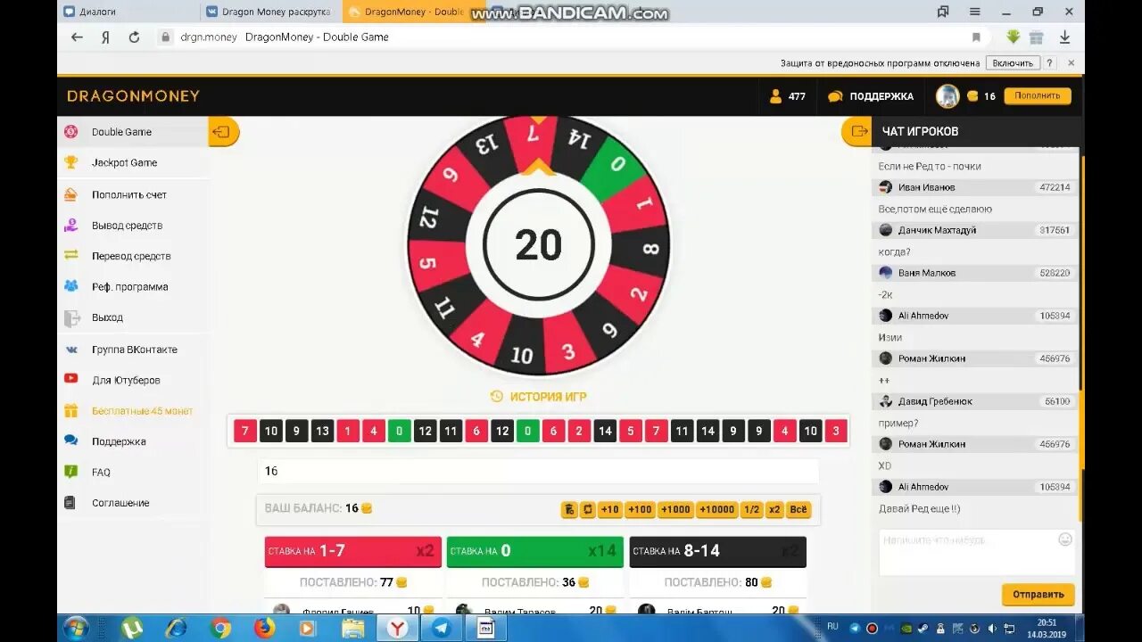Open the emoji picker in chat
The width and height of the screenshot is (1142, 642).
tap(1065, 539)
